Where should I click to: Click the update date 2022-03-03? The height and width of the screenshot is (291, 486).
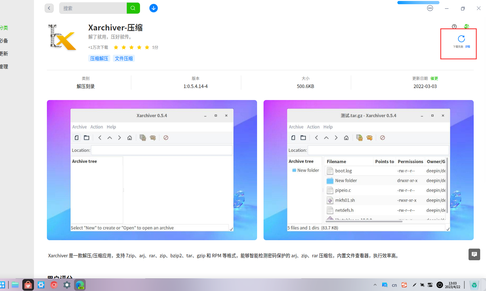[425, 86]
